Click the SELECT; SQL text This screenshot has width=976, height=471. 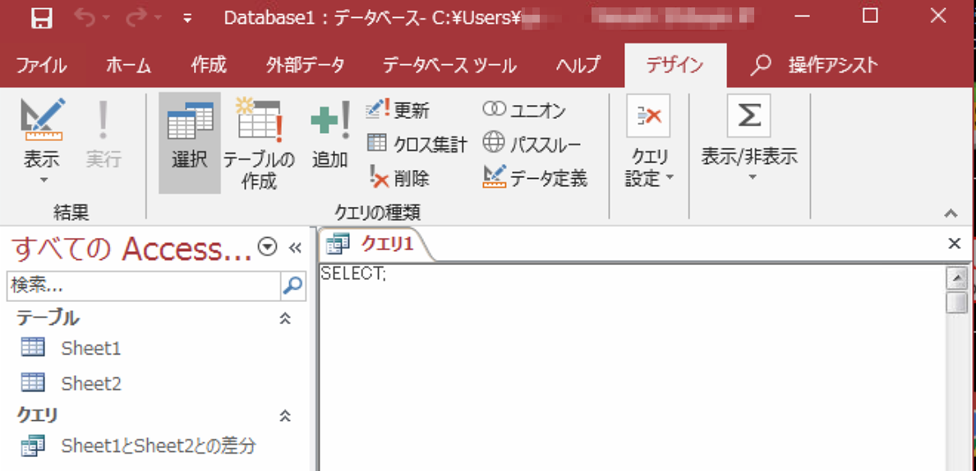pos(353,272)
